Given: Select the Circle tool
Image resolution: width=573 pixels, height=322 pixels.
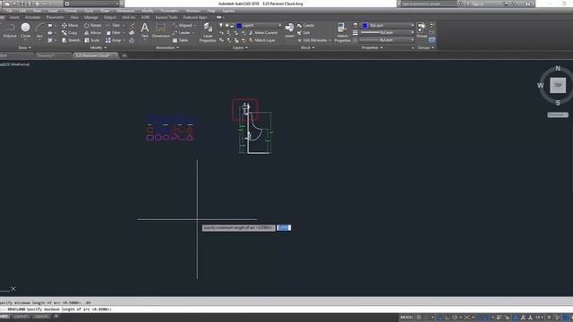Looking at the screenshot, I should click(25, 30).
